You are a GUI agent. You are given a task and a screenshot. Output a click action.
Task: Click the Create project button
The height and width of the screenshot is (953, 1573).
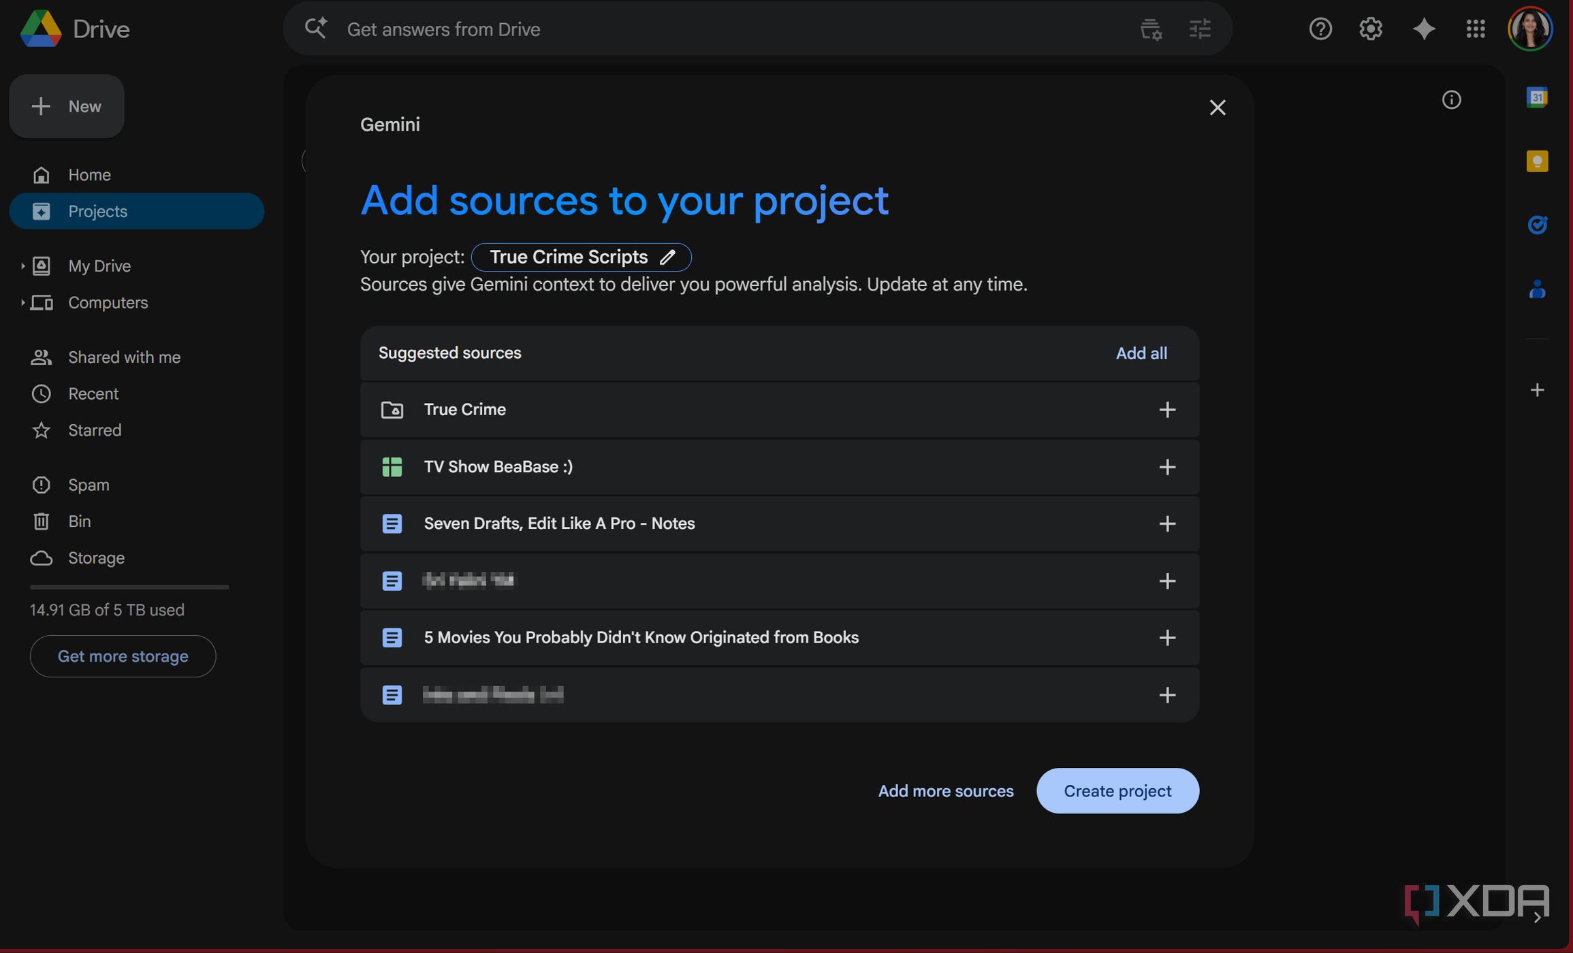coord(1117,791)
